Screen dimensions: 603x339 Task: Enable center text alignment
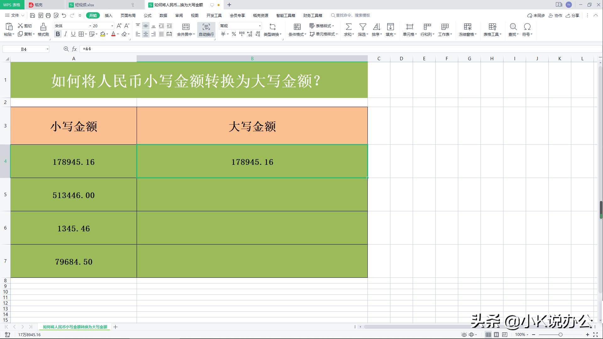tap(145, 35)
